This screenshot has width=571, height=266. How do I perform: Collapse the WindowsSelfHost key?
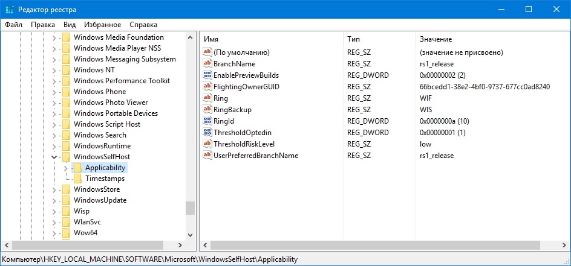coord(54,157)
